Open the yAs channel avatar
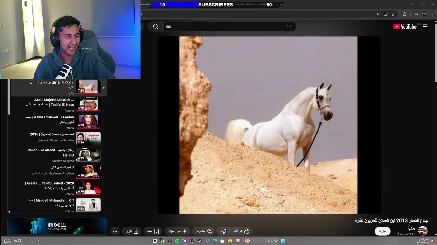This screenshot has height=245, width=437. pos(423,231)
